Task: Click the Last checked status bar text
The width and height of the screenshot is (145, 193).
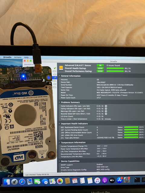Action: pos(37,175)
